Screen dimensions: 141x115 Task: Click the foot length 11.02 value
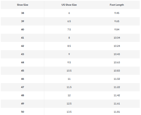click(x=117, y=79)
